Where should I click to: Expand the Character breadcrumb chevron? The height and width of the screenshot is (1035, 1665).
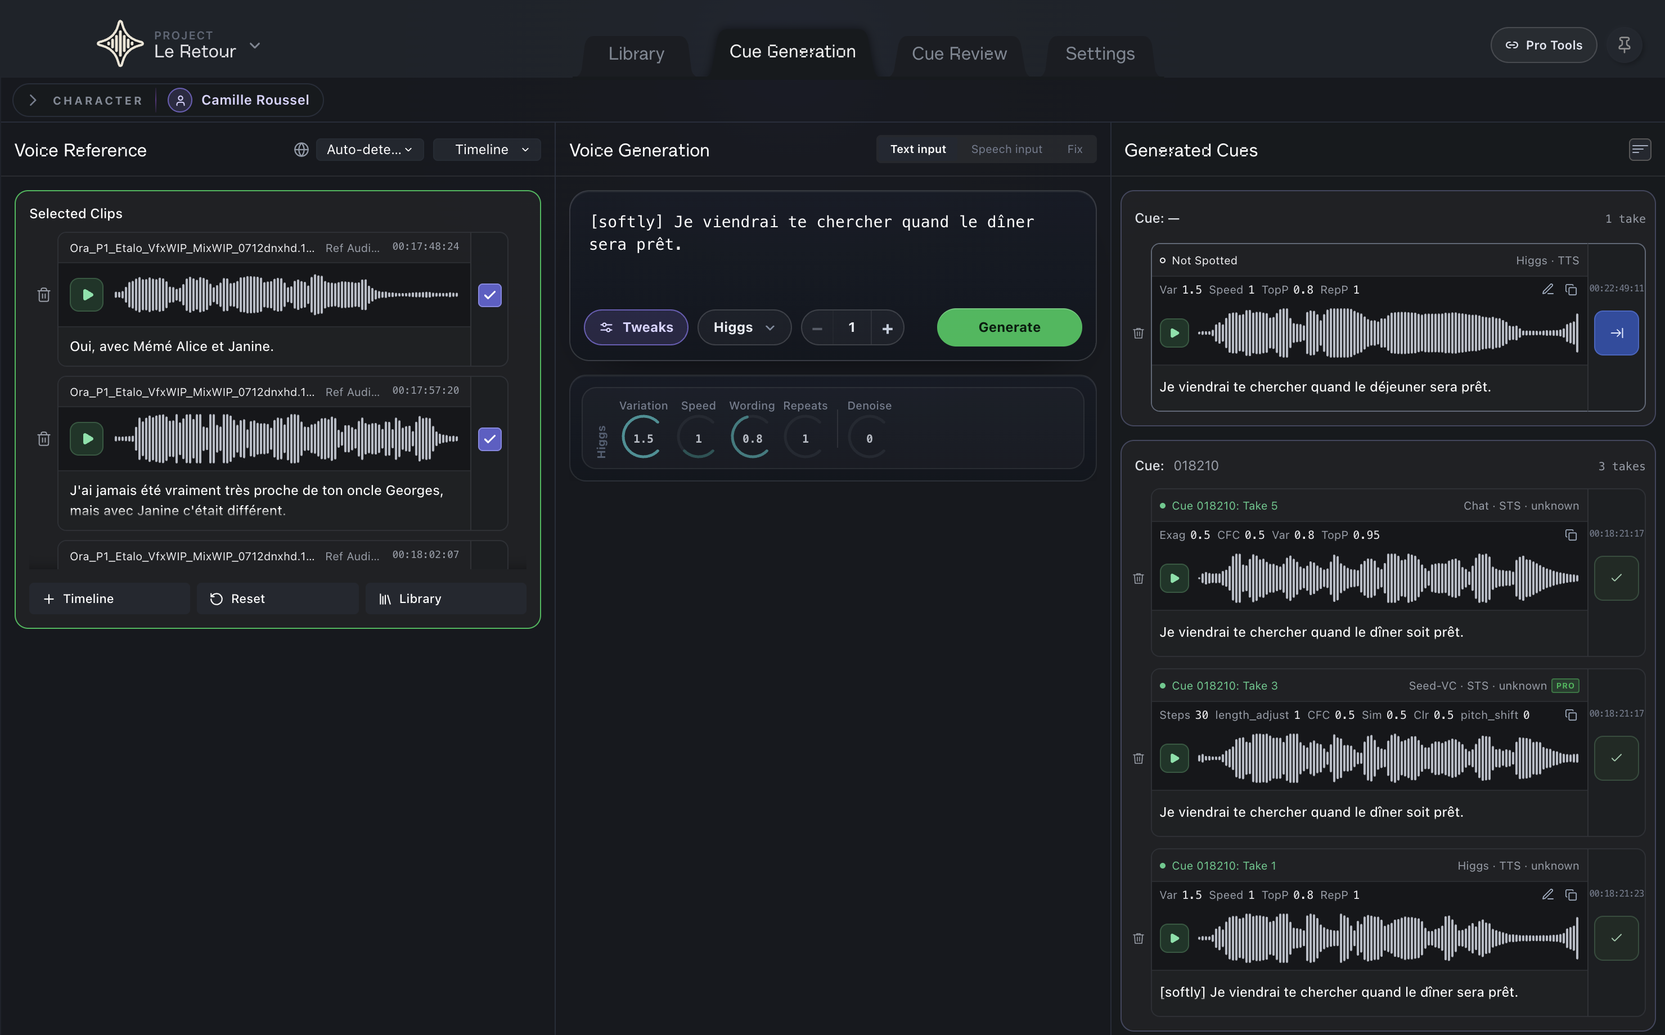33,101
